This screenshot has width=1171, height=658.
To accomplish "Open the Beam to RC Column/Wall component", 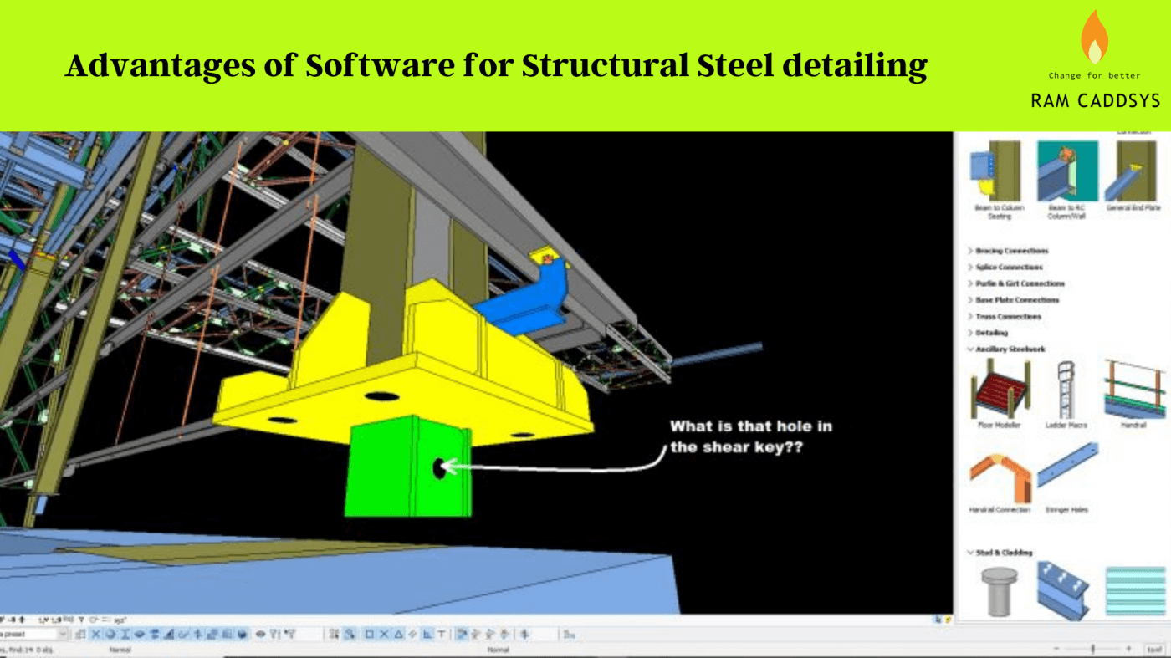I will pos(1066,178).
